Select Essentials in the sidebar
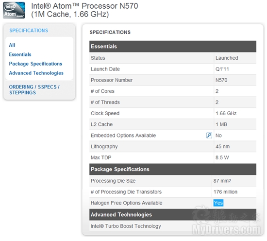267x241 pixels. click(20, 54)
